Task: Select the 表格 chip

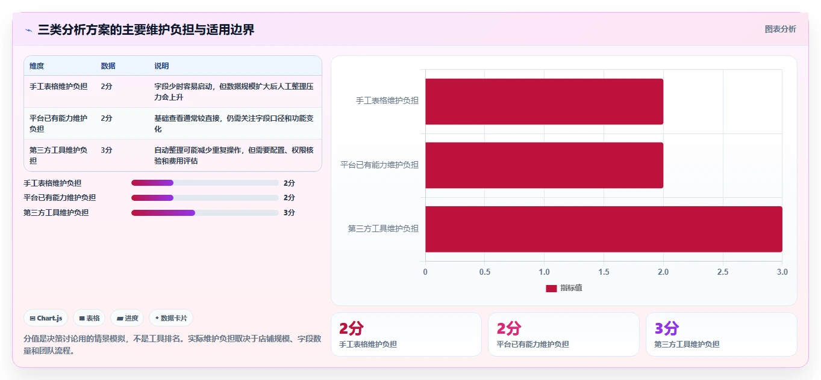Action: tap(89, 318)
